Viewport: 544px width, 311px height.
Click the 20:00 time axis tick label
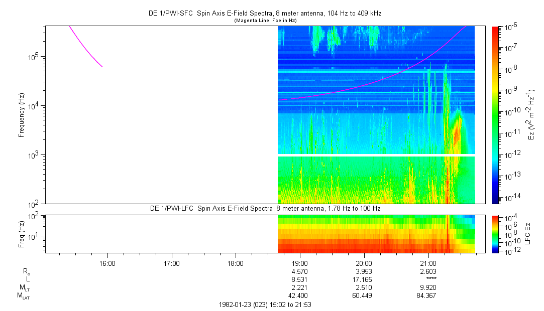tap(364, 263)
